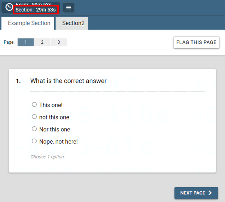Screen dimensions: 225x202
Task: Switch to the Example Section tab
Action: pyautogui.click(x=29, y=23)
